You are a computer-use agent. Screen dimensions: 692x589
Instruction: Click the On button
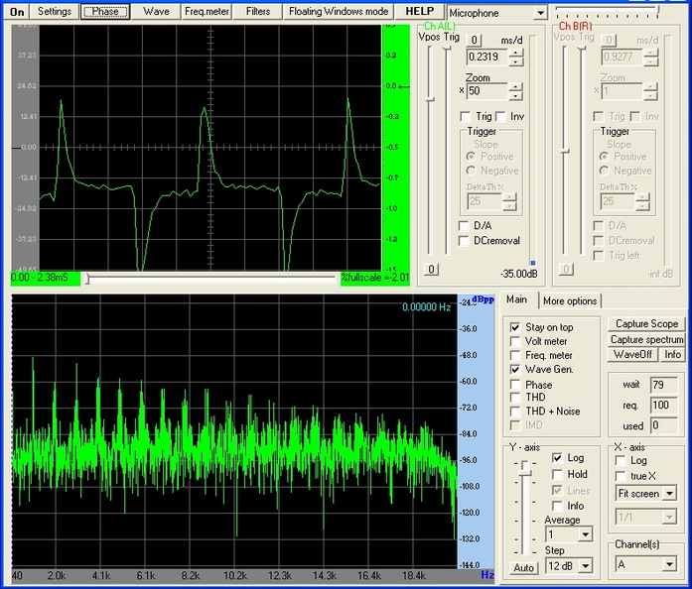(17, 12)
